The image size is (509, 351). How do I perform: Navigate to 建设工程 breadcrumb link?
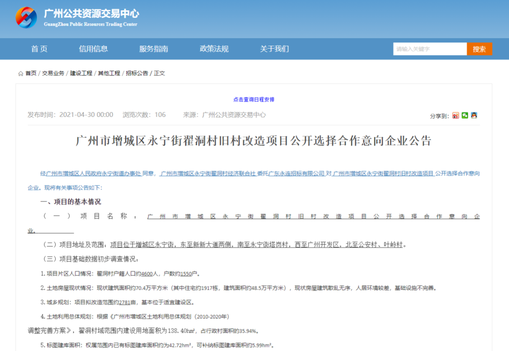point(81,74)
